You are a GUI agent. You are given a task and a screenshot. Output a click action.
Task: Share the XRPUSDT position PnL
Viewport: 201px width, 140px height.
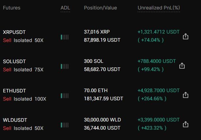coord(186,36)
